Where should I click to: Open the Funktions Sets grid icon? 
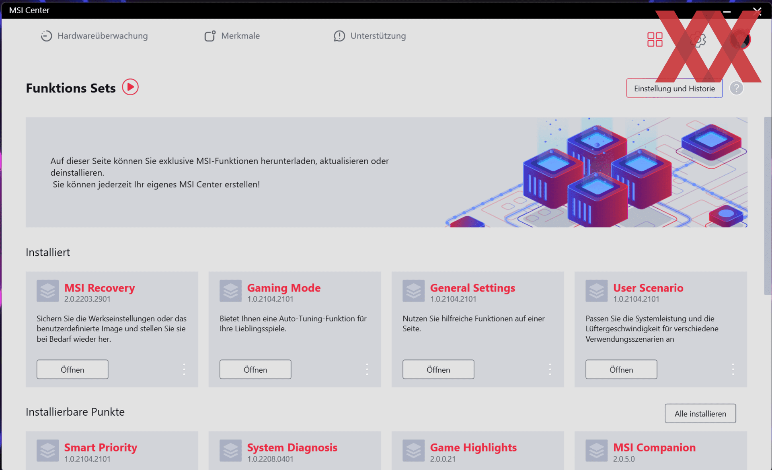655,39
